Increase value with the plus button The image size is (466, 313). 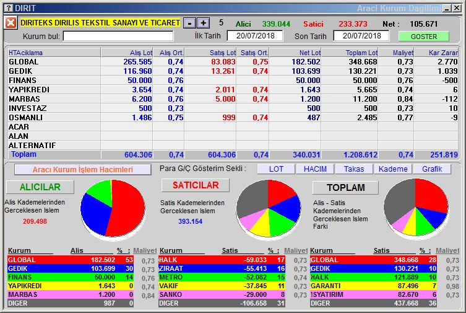204,23
